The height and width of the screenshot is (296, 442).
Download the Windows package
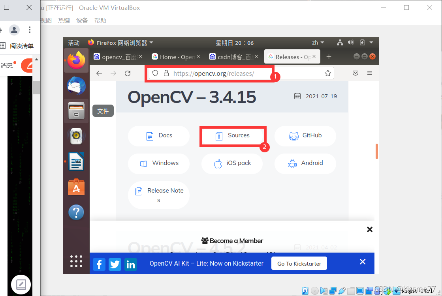tap(159, 164)
